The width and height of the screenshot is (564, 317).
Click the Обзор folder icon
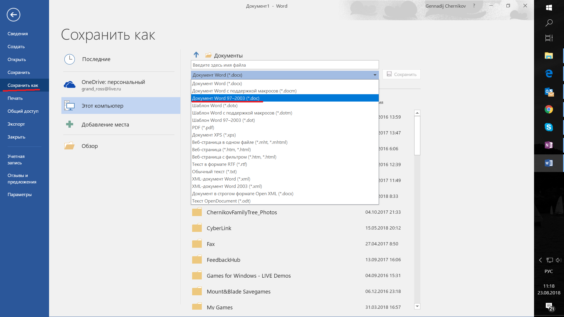click(x=69, y=146)
